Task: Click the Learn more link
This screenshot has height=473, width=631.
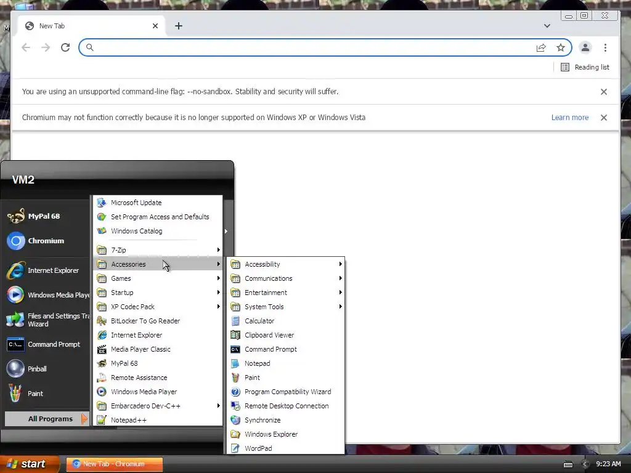Action: [570, 118]
